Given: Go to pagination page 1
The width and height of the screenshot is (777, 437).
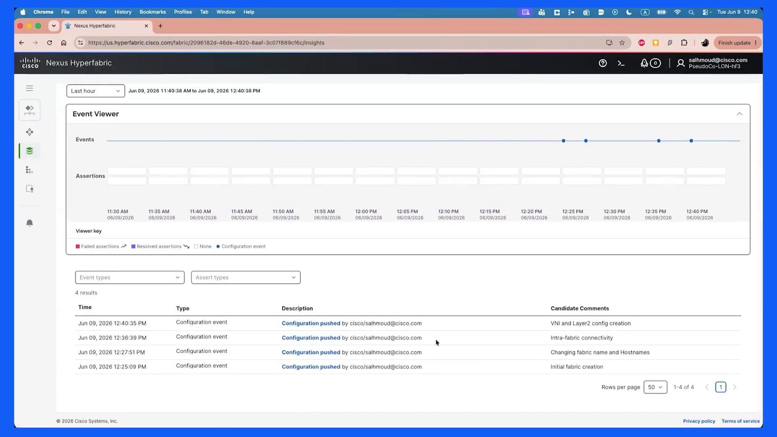Looking at the screenshot, I should [x=720, y=387].
